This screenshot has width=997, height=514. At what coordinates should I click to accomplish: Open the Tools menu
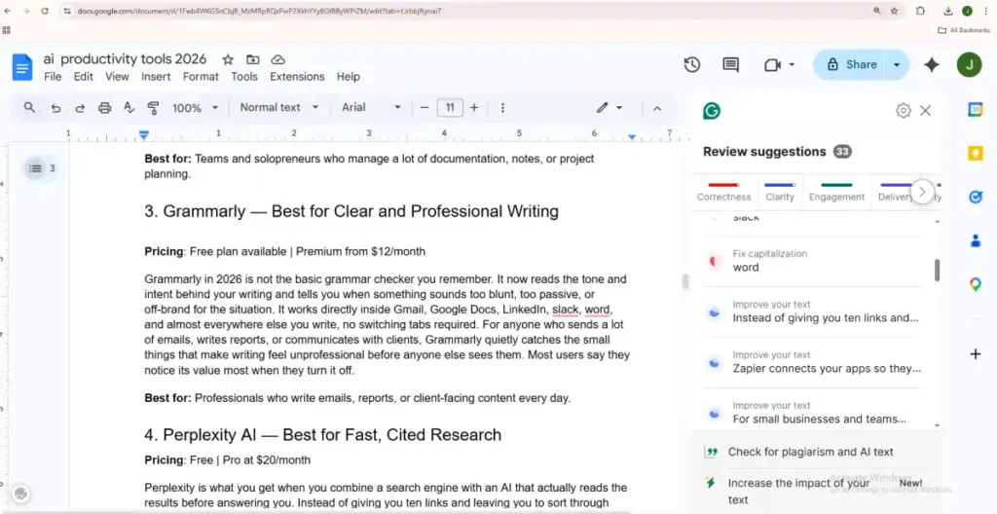(244, 76)
